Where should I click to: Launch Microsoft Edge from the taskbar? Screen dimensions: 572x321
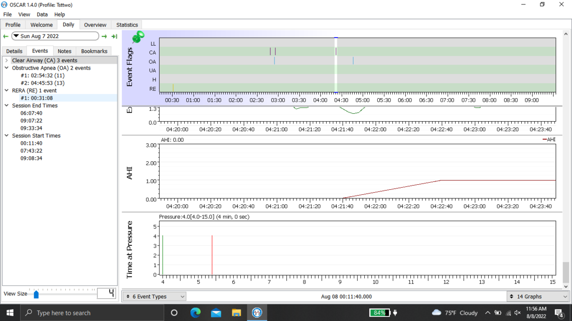195,312
